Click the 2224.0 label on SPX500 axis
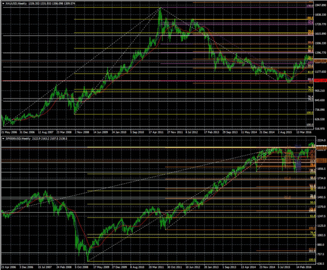327x270 pixels. pyautogui.click(x=321, y=140)
